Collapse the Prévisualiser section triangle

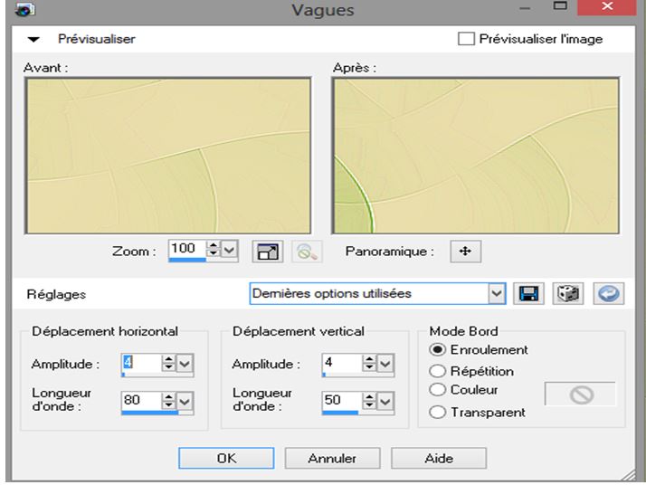tap(33, 40)
